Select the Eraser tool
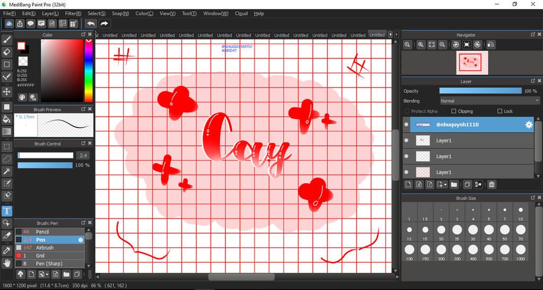This screenshot has width=543, height=290. 6,52
